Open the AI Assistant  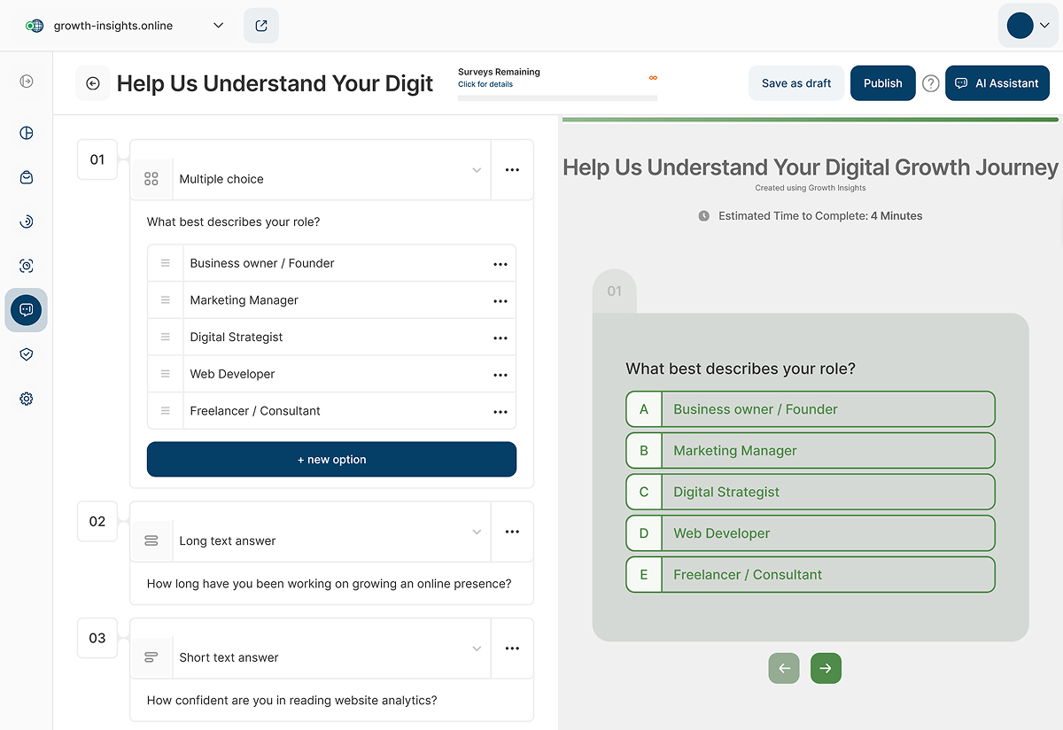[x=997, y=83]
